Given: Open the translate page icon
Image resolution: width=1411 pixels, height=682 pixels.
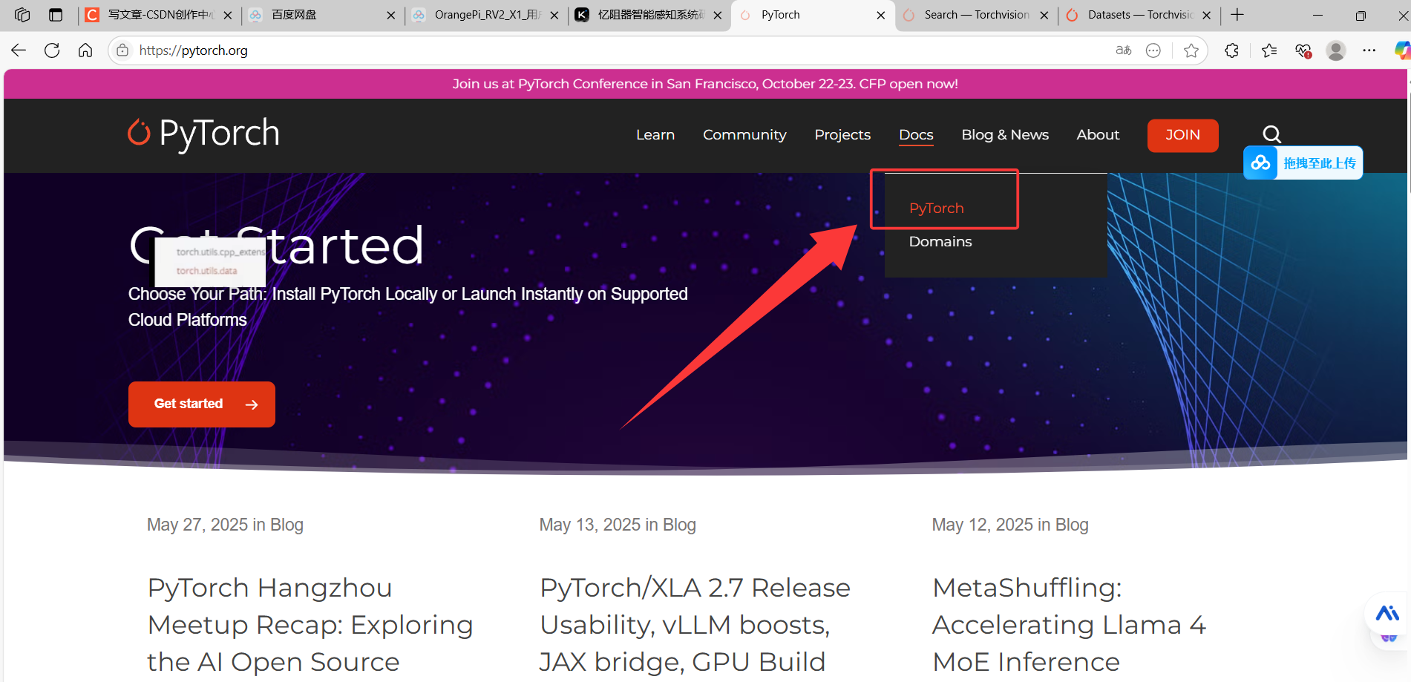Looking at the screenshot, I should point(1123,50).
